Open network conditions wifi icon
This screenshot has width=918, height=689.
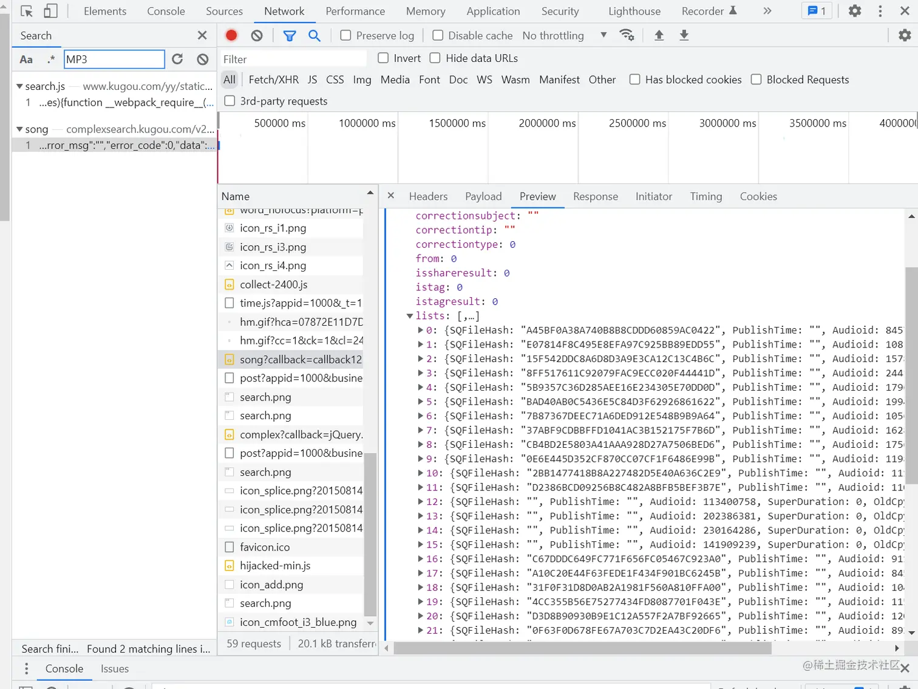(627, 35)
